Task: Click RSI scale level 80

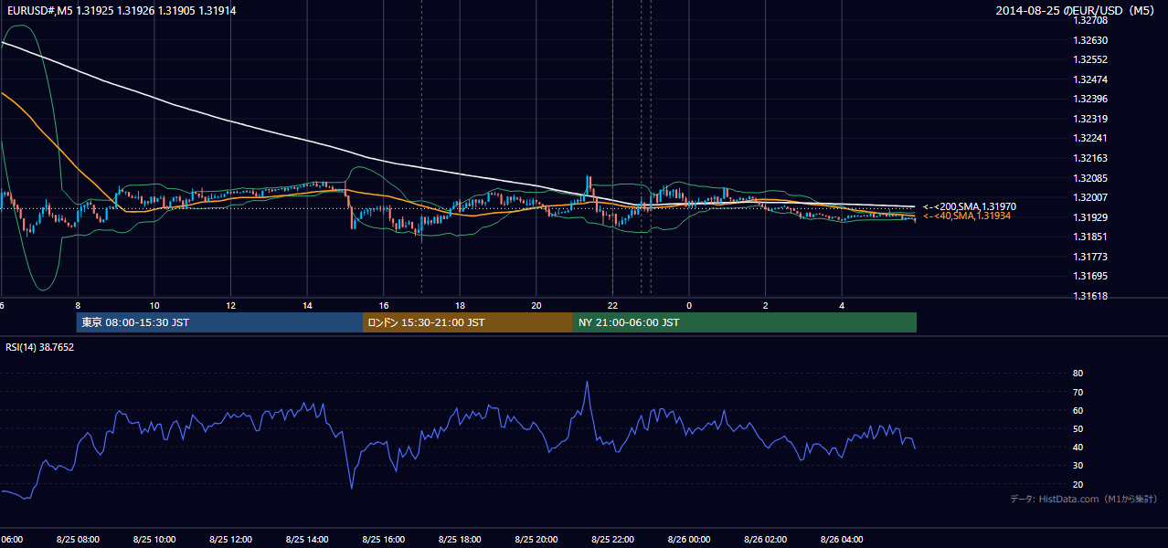Action: tap(1078, 374)
